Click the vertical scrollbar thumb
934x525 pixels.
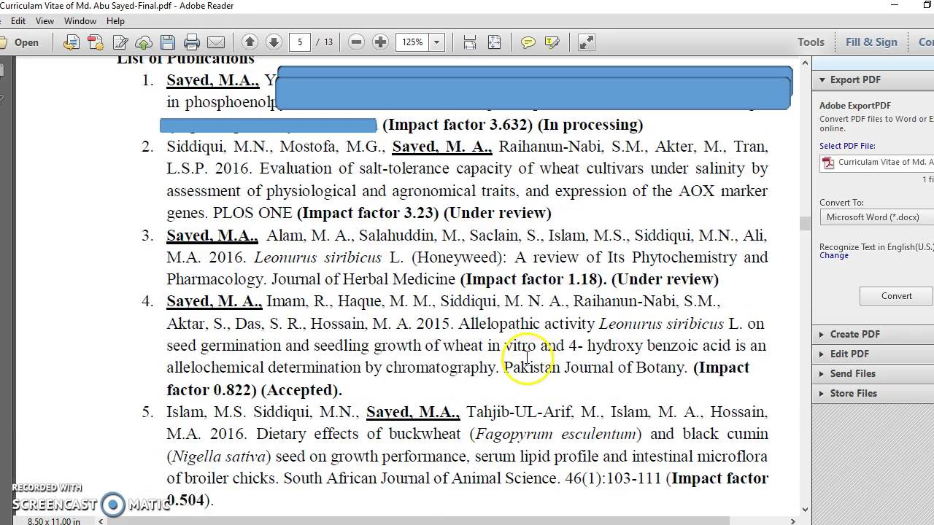coord(805,224)
